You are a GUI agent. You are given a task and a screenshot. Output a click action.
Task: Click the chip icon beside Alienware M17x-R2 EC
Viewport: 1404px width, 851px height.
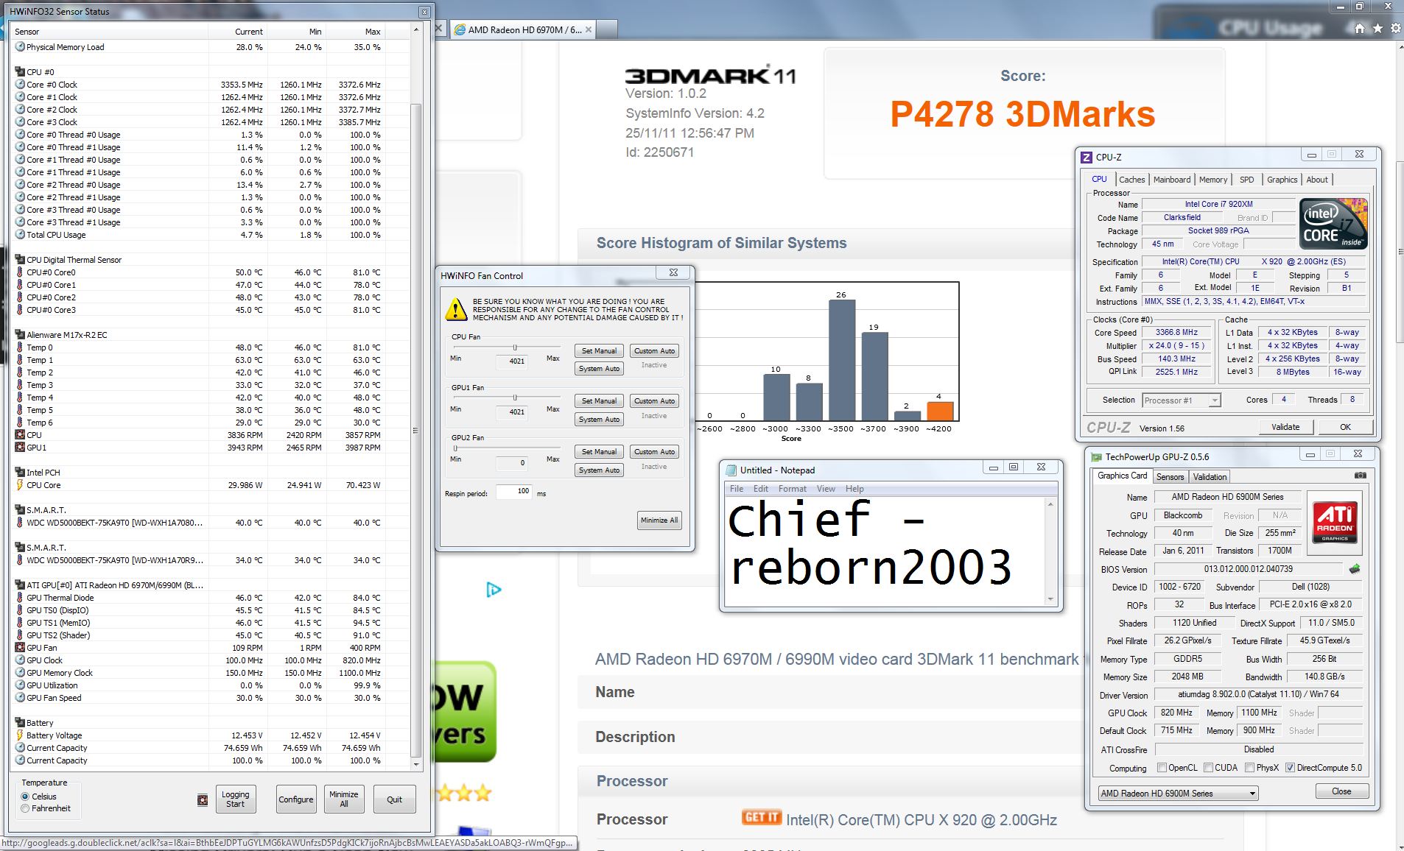coord(20,335)
